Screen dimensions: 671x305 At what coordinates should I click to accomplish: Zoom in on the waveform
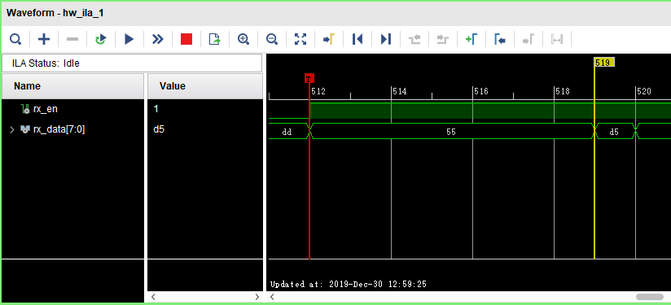coord(243,39)
